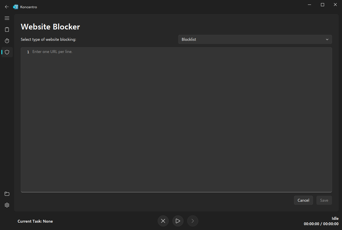Viewport: 342px width, 230px height.
Task: Open the Blocklist type dropdown
Action: click(x=255, y=39)
